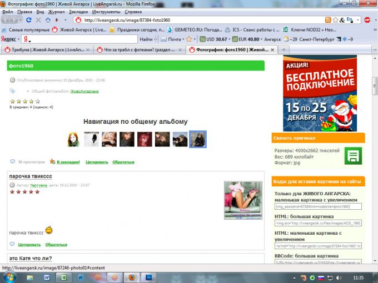Open Photoshop from the Windows taskbar
The image size is (378, 283).
click(149, 276)
